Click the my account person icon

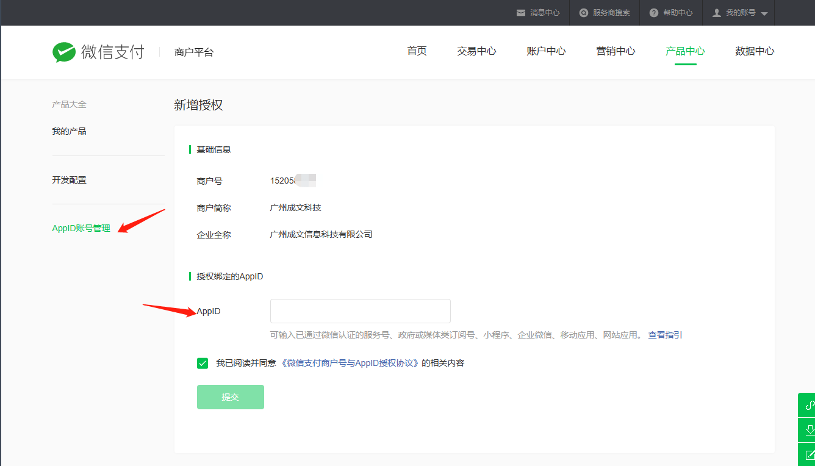(717, 12)
